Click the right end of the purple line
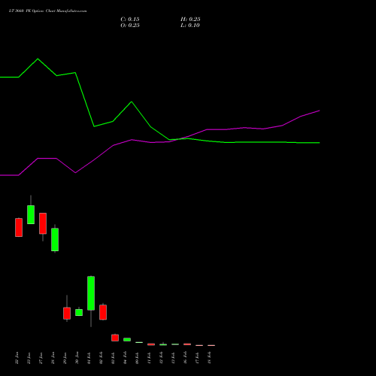 [319, 111]
